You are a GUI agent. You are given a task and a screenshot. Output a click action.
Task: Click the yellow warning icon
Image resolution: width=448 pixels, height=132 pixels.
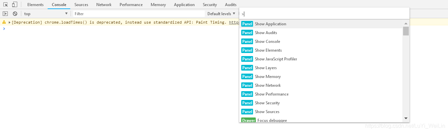(x=4, y=22)
